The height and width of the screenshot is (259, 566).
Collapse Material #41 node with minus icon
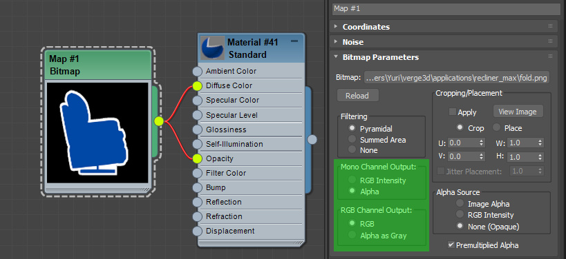pyautogui.click(x=294, y=42)
